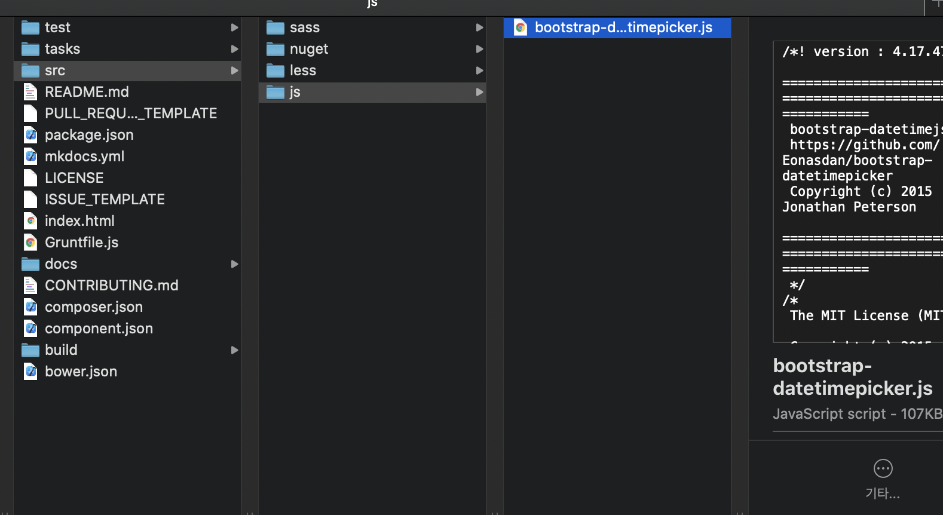Screen dimensions: 943x515
Task: Click the file preview text thumbnail
Action: click(858, 192)
